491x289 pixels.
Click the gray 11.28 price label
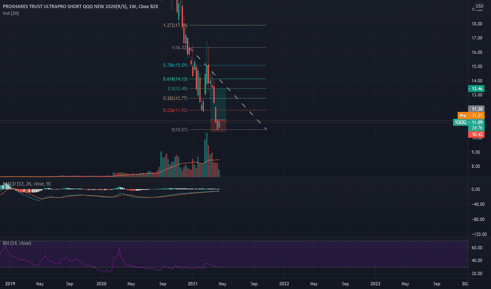point(476,109)
